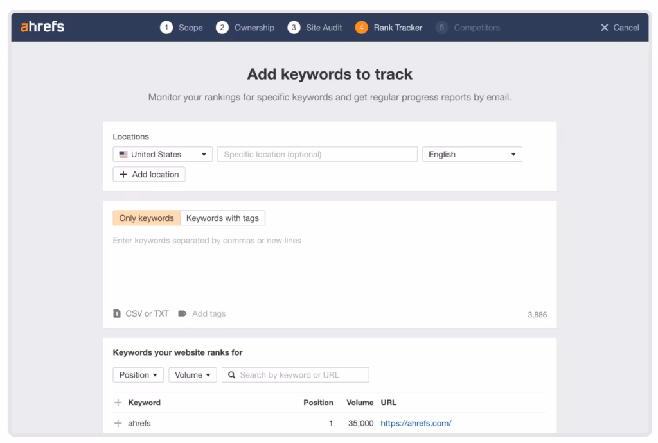Click the Search by keyword or URL field
The width and height of the screenshot is (658, 443).
pos(296,375)
